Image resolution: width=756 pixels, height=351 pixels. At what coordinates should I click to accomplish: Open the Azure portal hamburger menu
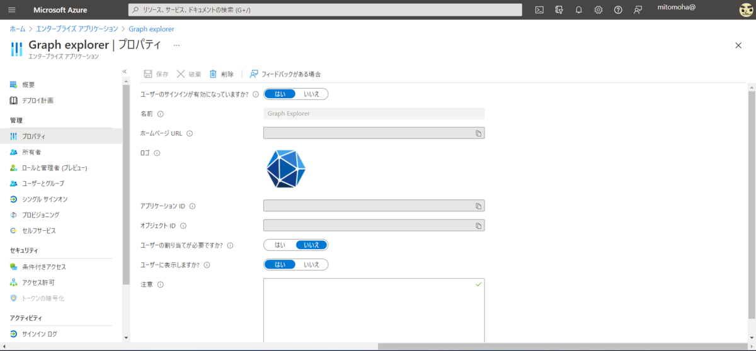(12, 10)
